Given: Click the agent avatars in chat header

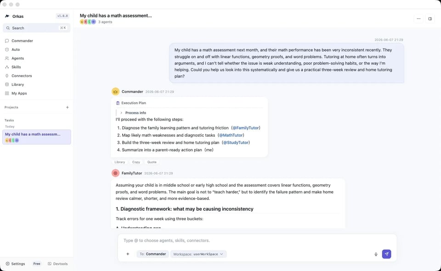Looking at the screenshot, I should (x=88, y=22).
